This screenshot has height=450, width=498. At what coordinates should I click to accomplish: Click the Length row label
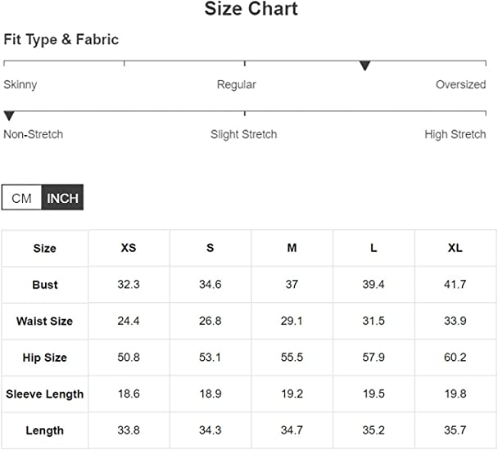pyautogui.click(x=45, y=430)
